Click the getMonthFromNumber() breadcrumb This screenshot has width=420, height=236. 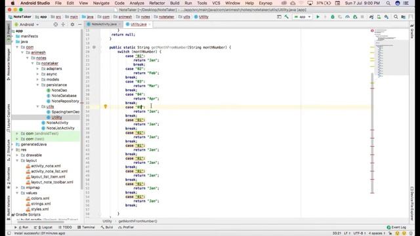(138, 222)
